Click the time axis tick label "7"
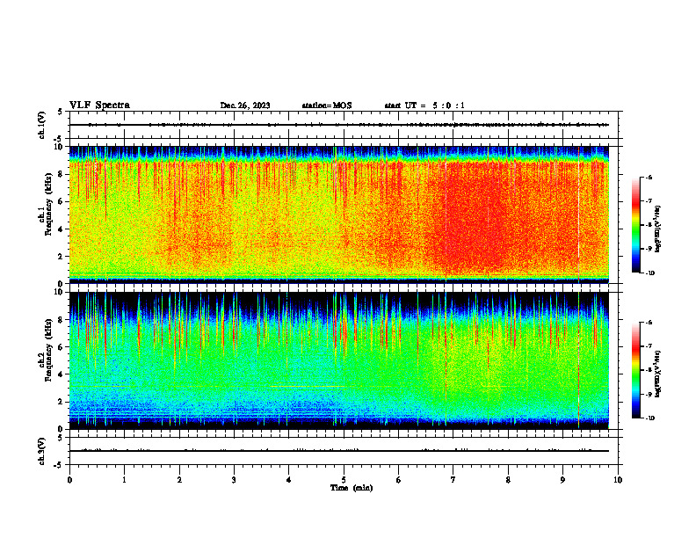This screenshot has height=538, width=696. (453, 480)
